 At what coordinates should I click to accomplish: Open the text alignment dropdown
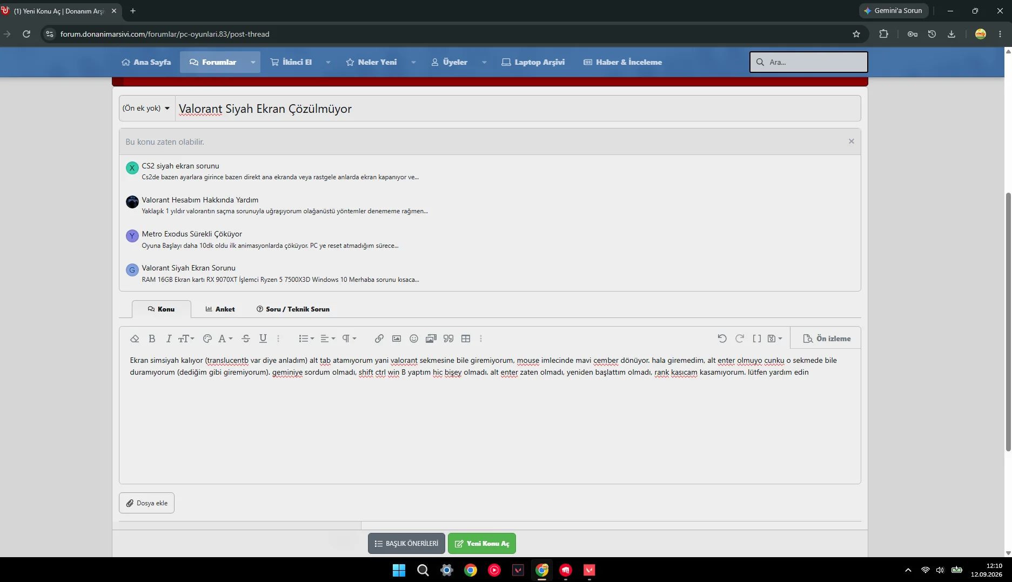tap(328, 339)
